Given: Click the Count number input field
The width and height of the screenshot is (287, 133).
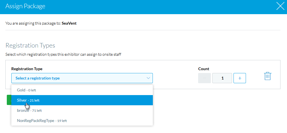Looking at the screenshot, I should click(222, 78).
